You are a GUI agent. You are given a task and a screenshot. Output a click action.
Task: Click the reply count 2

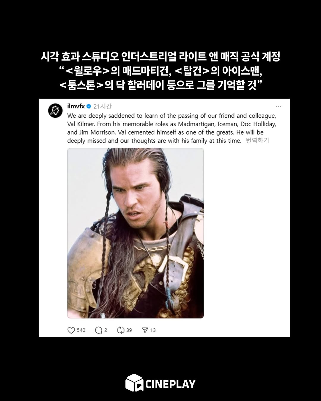tap(106, 330)
